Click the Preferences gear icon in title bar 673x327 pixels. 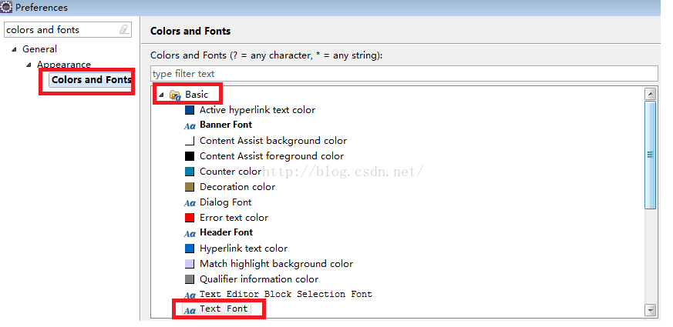pos(6,7)
